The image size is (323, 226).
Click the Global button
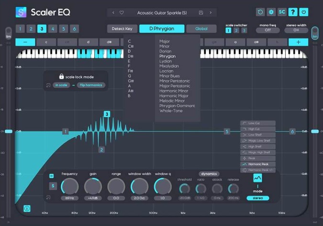201,29
